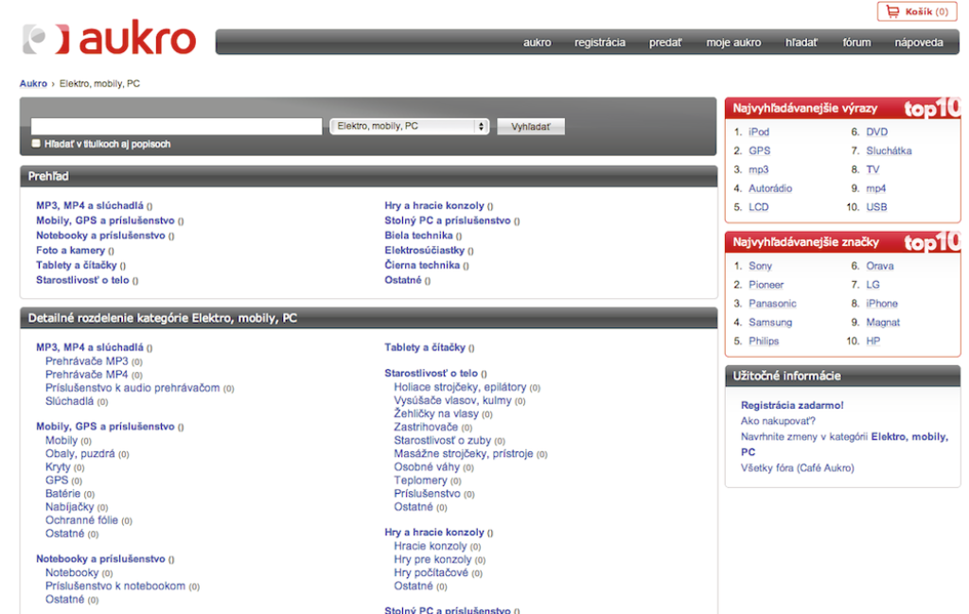This screenshot has width=969, height=614.
Task: Open the nápoveda menu item
Action: pos(919,43)
